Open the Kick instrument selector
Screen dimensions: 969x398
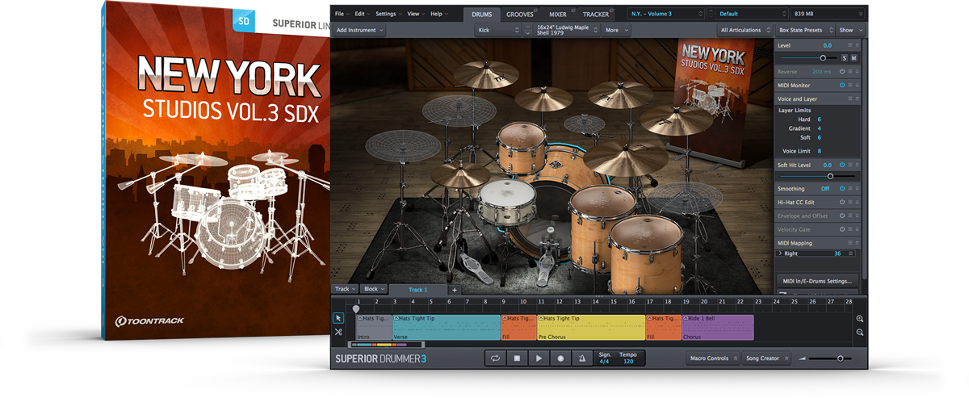point(497,30)
